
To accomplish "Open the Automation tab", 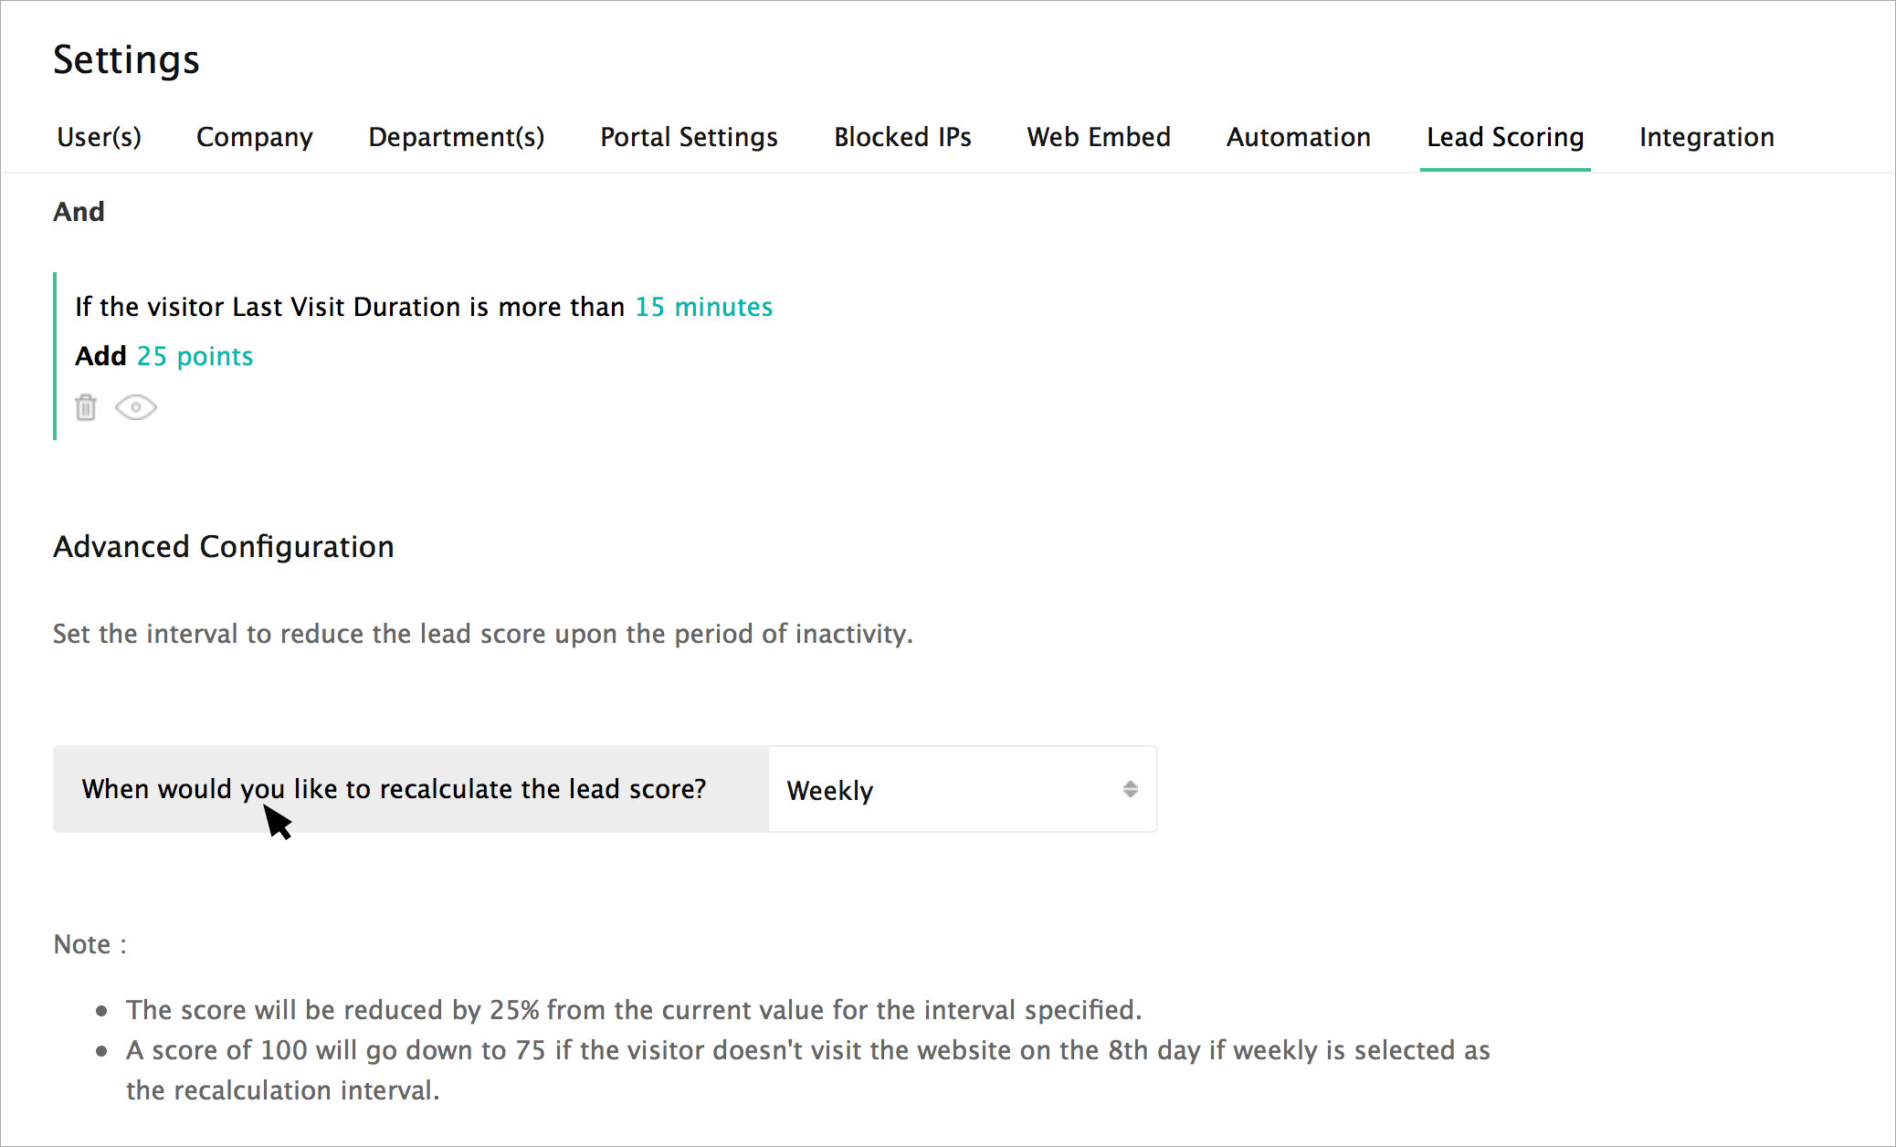I will [x=1298, y=137].
